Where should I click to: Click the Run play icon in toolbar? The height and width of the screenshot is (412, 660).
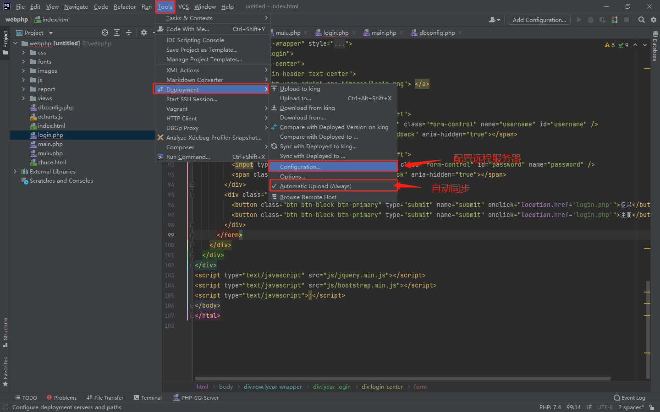point(579,20)
